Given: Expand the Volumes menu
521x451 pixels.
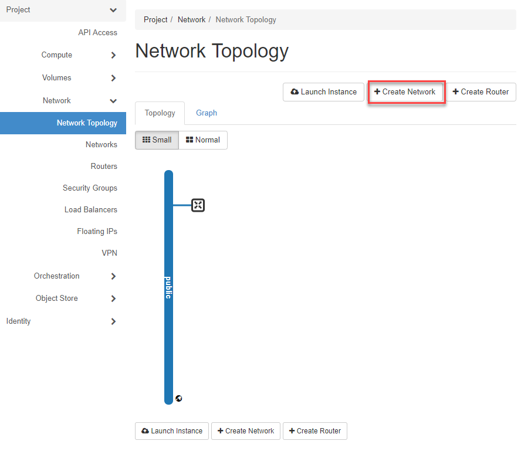Looking at the screenshot, I should pyautogui.click(x=113, y=78).
